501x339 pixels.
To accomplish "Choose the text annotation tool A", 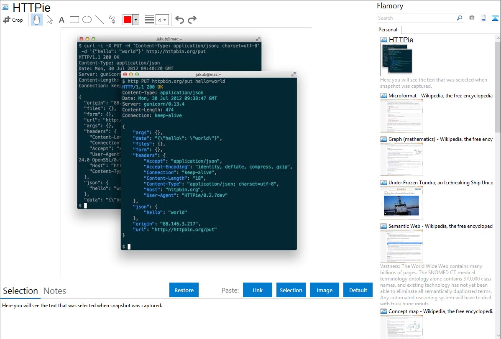I will pos(61,20).
